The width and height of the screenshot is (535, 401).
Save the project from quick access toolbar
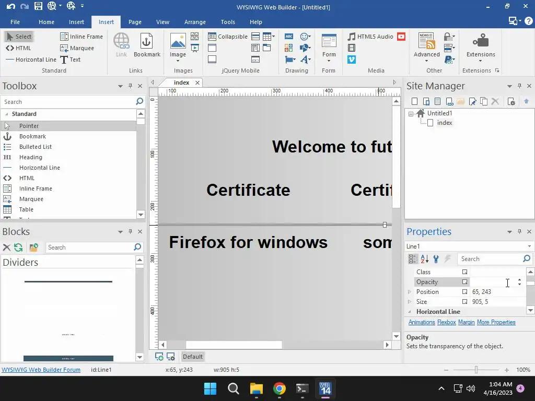(x=38, y=6)
